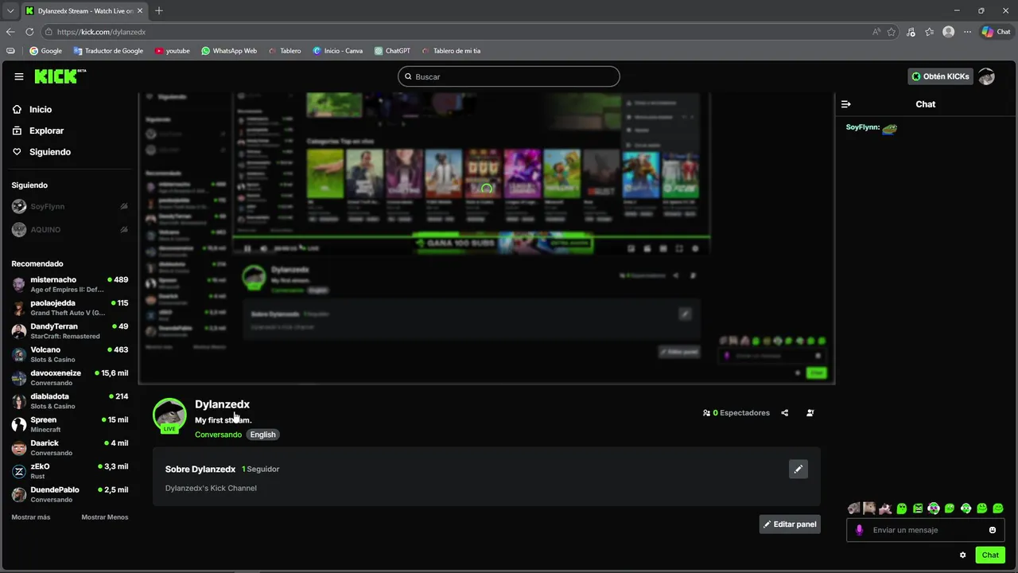Open the ChatGPT bookmark
Screen dimensions: 1018x573
[x=392, y=51]
